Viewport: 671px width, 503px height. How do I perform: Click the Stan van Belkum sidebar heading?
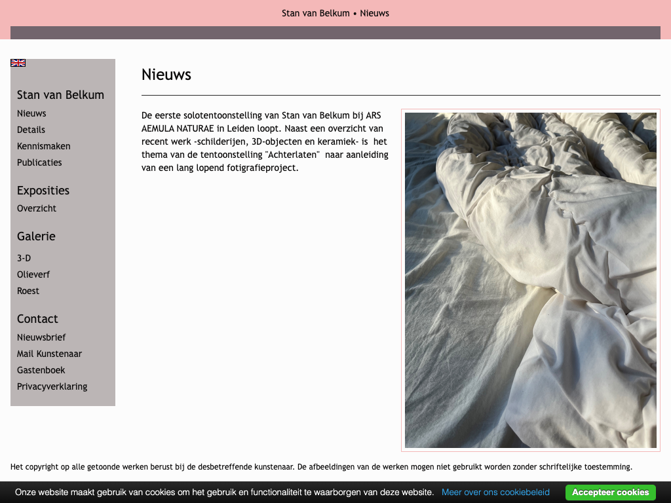pyautogui.click(x=60, y=95)
